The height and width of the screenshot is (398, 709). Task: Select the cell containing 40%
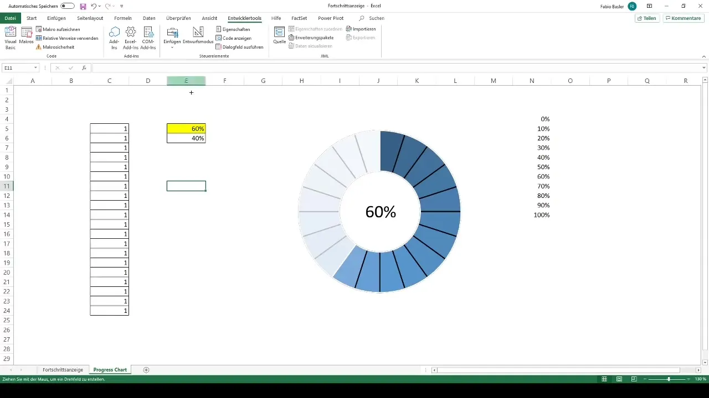coord(186,138)
